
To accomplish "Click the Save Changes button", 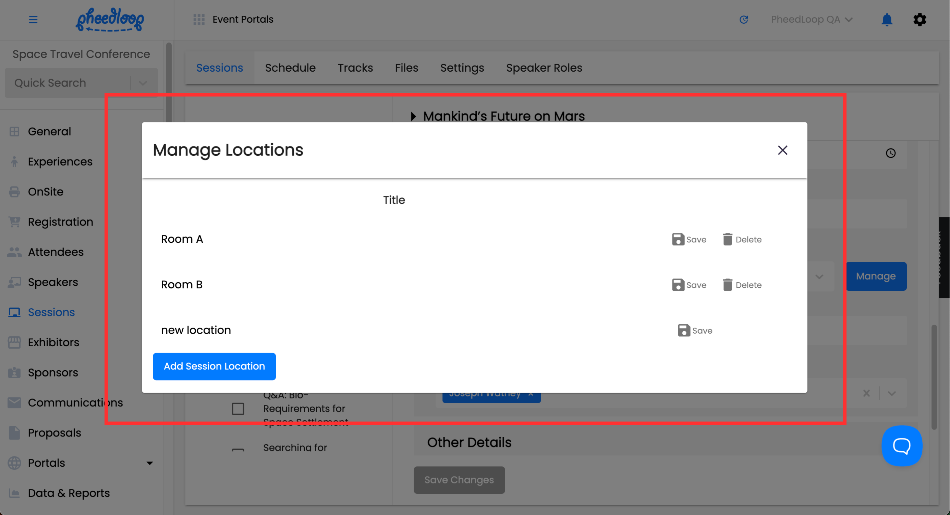I will (459, 480).
